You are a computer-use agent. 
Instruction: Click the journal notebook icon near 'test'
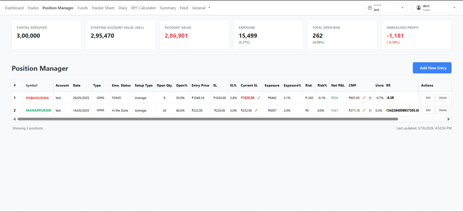pyautogui.click(x=369, y=7)
